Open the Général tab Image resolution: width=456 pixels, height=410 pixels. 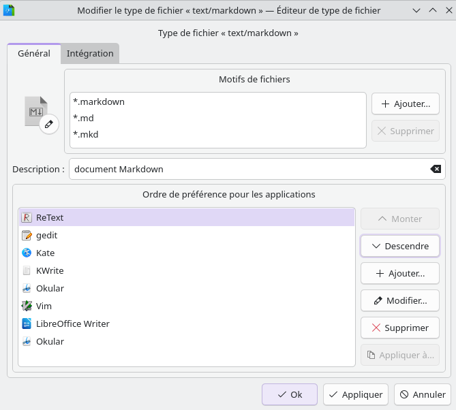click(34, 54)
